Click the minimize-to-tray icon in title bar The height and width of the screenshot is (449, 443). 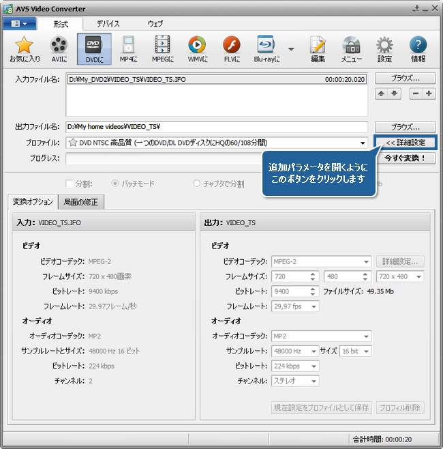416,8
